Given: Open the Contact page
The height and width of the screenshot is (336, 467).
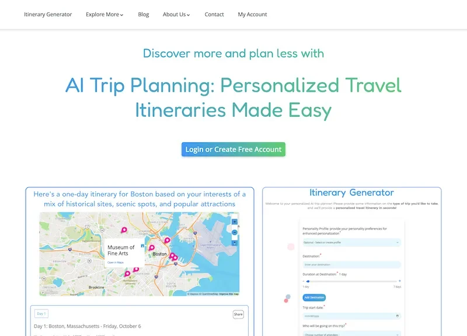Looking at the screenshot, I should 214,15.
